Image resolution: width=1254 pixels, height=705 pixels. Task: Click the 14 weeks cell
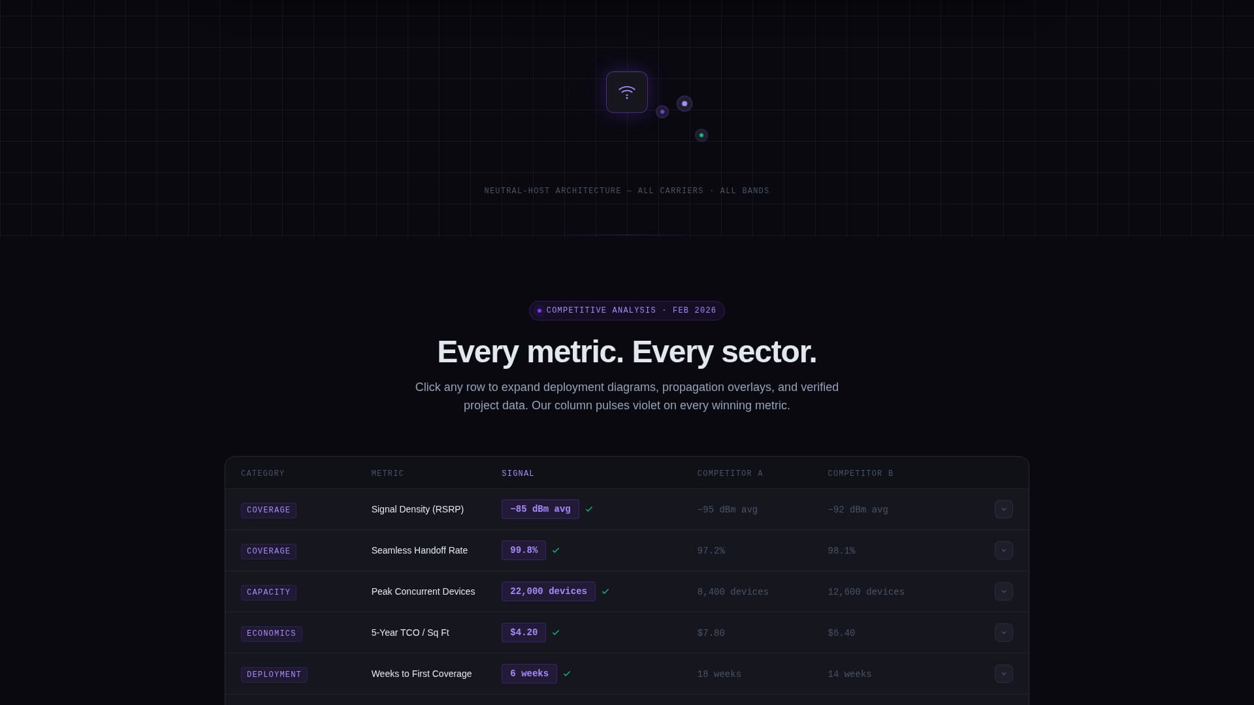(850, 674)
